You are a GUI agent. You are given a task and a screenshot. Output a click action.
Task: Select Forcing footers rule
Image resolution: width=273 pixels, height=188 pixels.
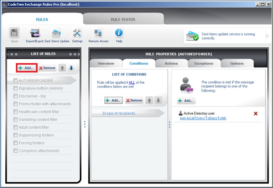[32, 143]
